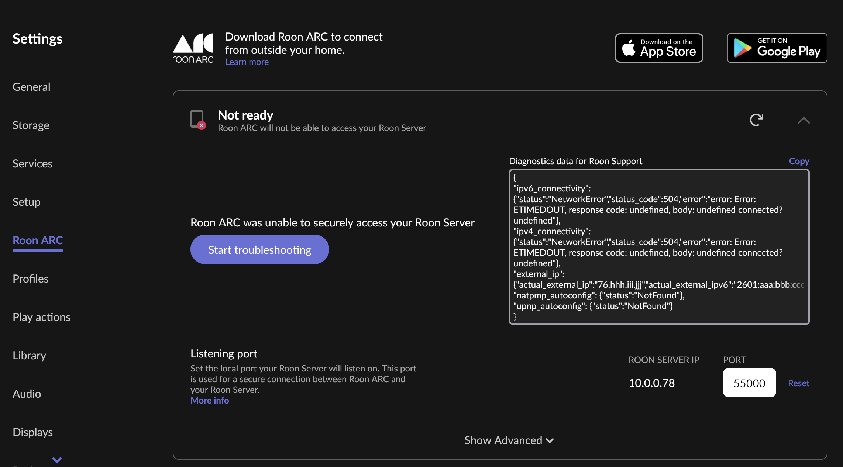Open the General settings tab
Image resolution: width=843 pixels, height=467 pixels.
tap(31, 87)
